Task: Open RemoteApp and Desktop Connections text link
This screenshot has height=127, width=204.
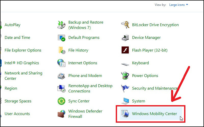Action: 90,88
